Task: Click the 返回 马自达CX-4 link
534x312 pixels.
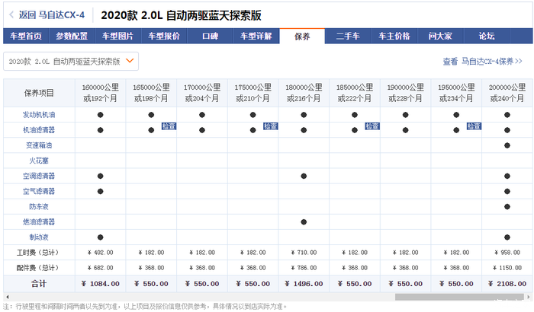Action: click(x=52, y=14)
